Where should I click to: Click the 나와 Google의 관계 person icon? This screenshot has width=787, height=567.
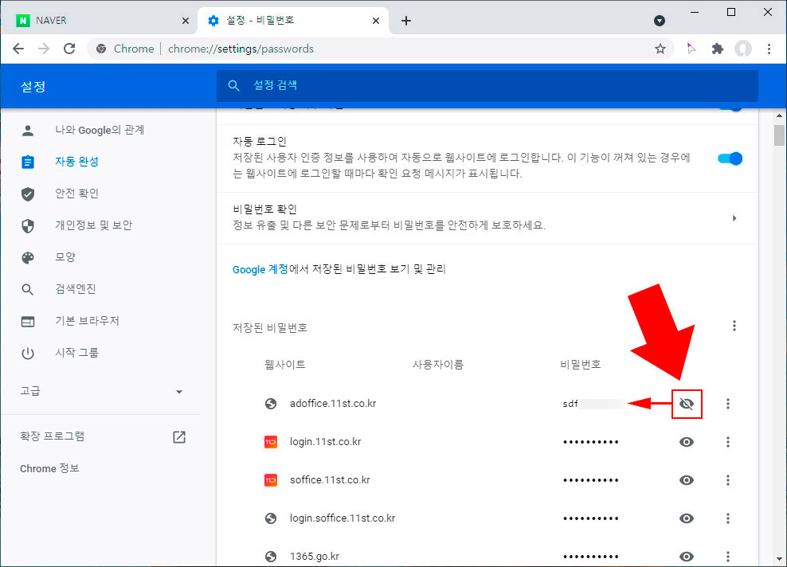28,131
